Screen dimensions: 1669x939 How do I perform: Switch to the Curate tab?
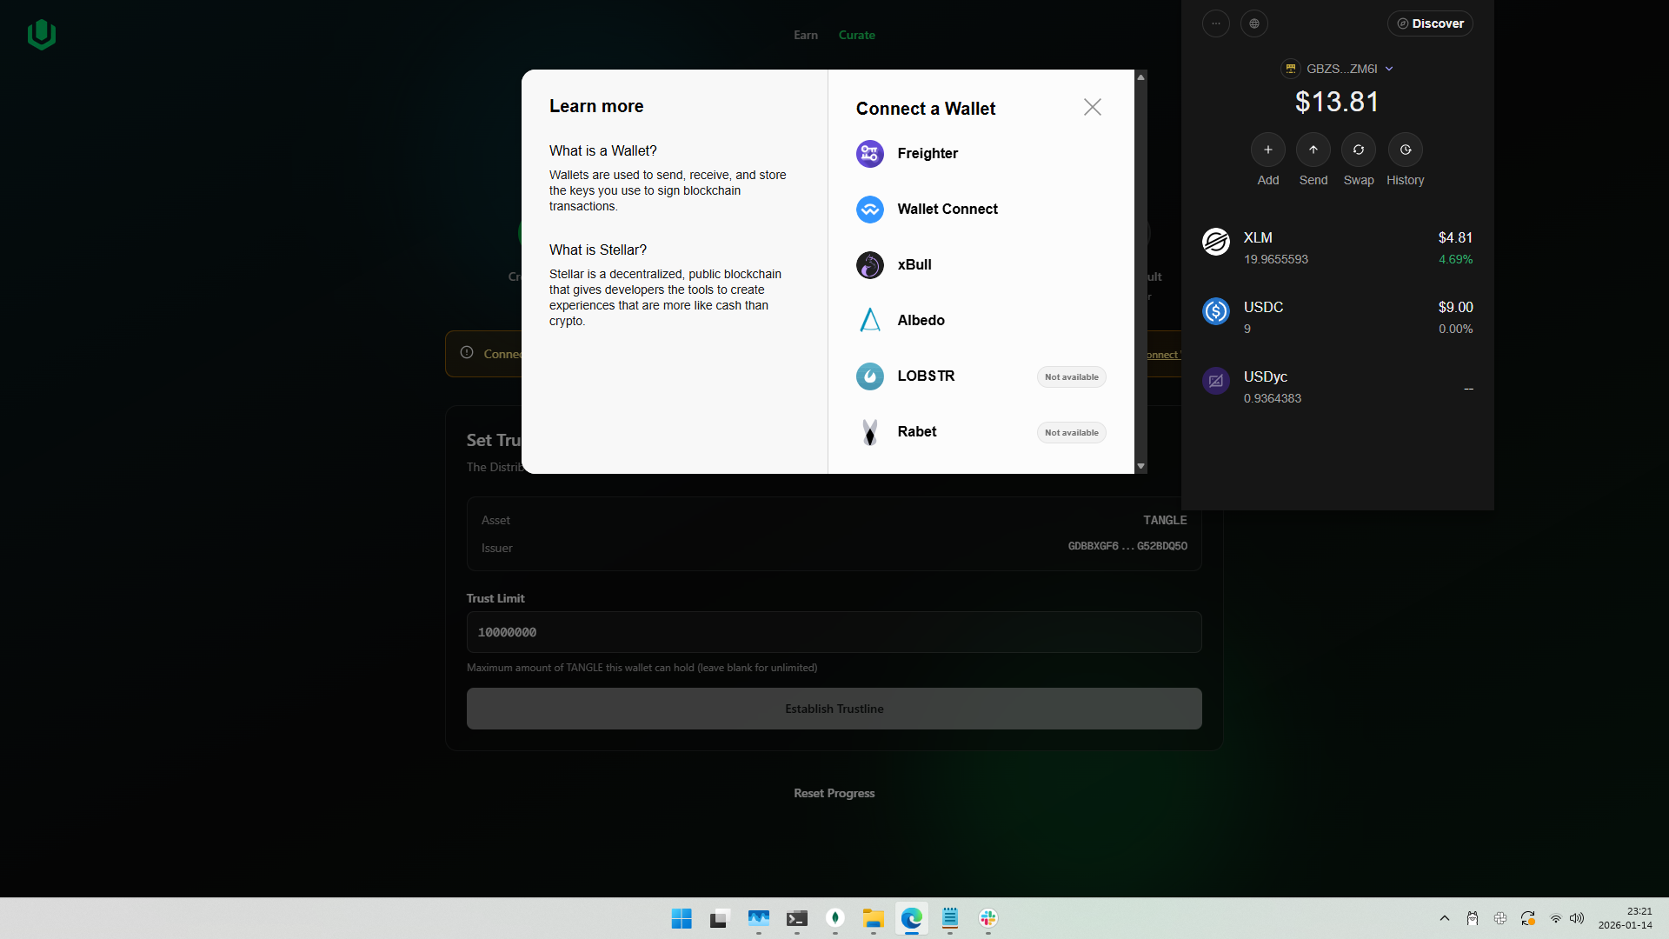tap(856, 35)
